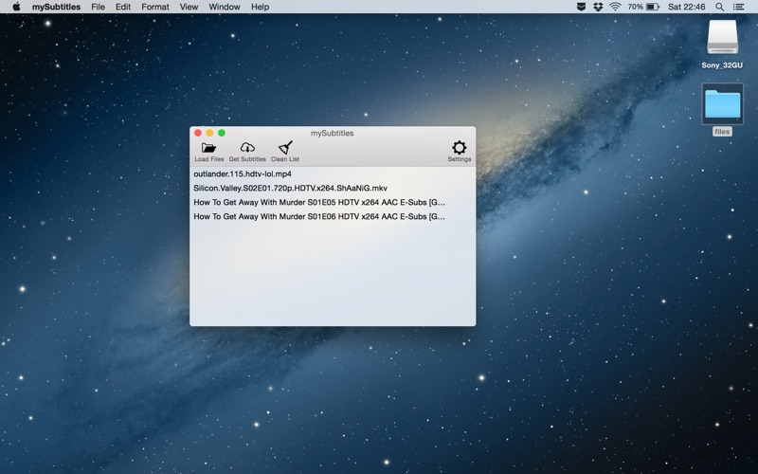Select How To Get Away With Murder S01E05 row
Viewport: 758px width, 474px height.
point(333,202)
